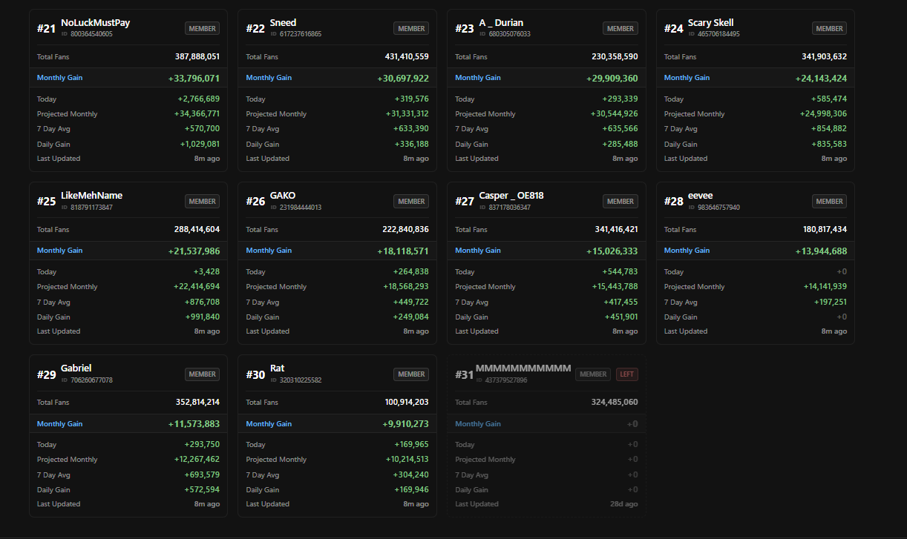Screen dimensions: 907x539
Task: Click MEMBER badge on MMMMMMMMMMMM card
Action: point(593,374)
